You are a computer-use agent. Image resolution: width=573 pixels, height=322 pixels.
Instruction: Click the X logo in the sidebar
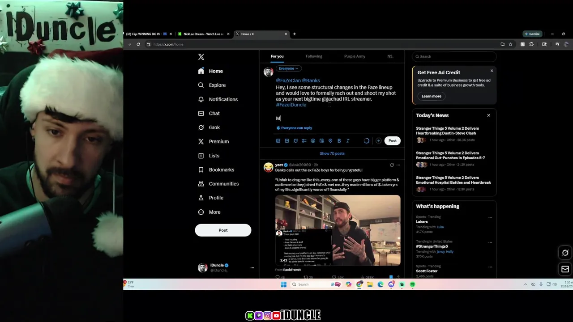tap(201, 57)
